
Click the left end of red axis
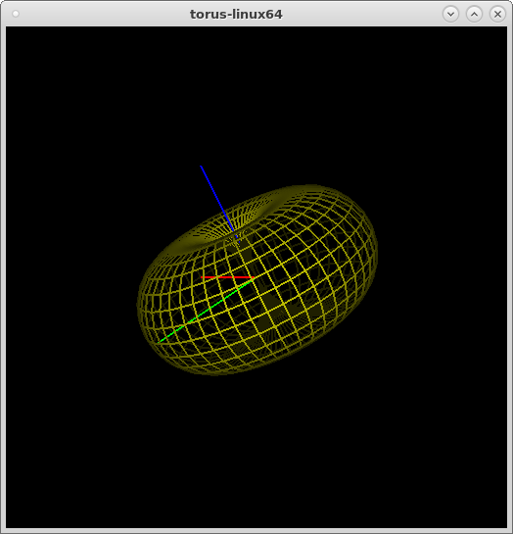point(203,277)
